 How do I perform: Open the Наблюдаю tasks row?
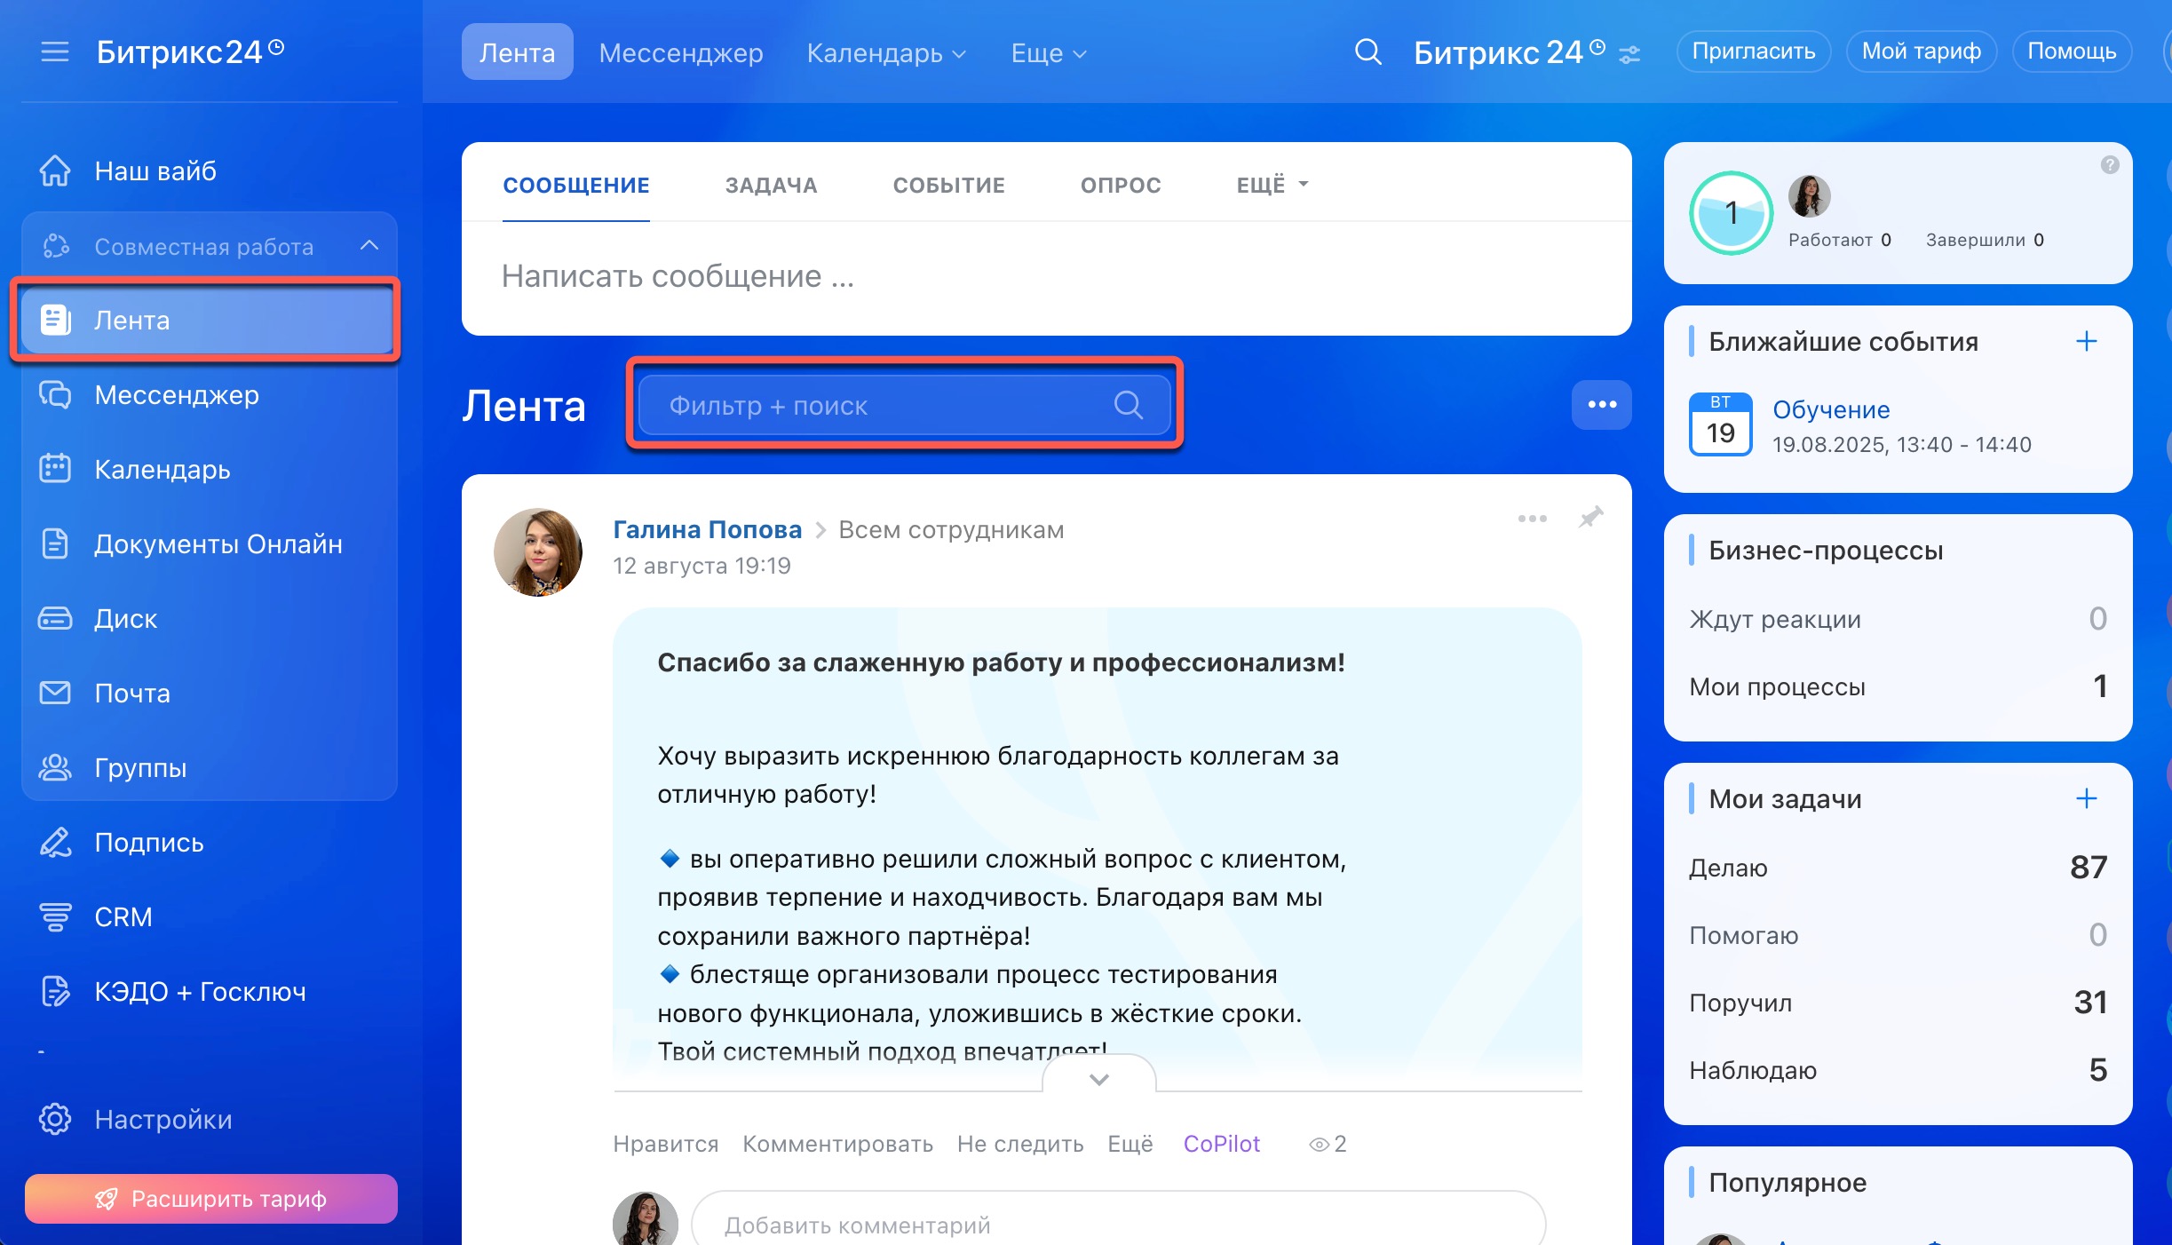pyautogui.click(x=1899, y=1070)
